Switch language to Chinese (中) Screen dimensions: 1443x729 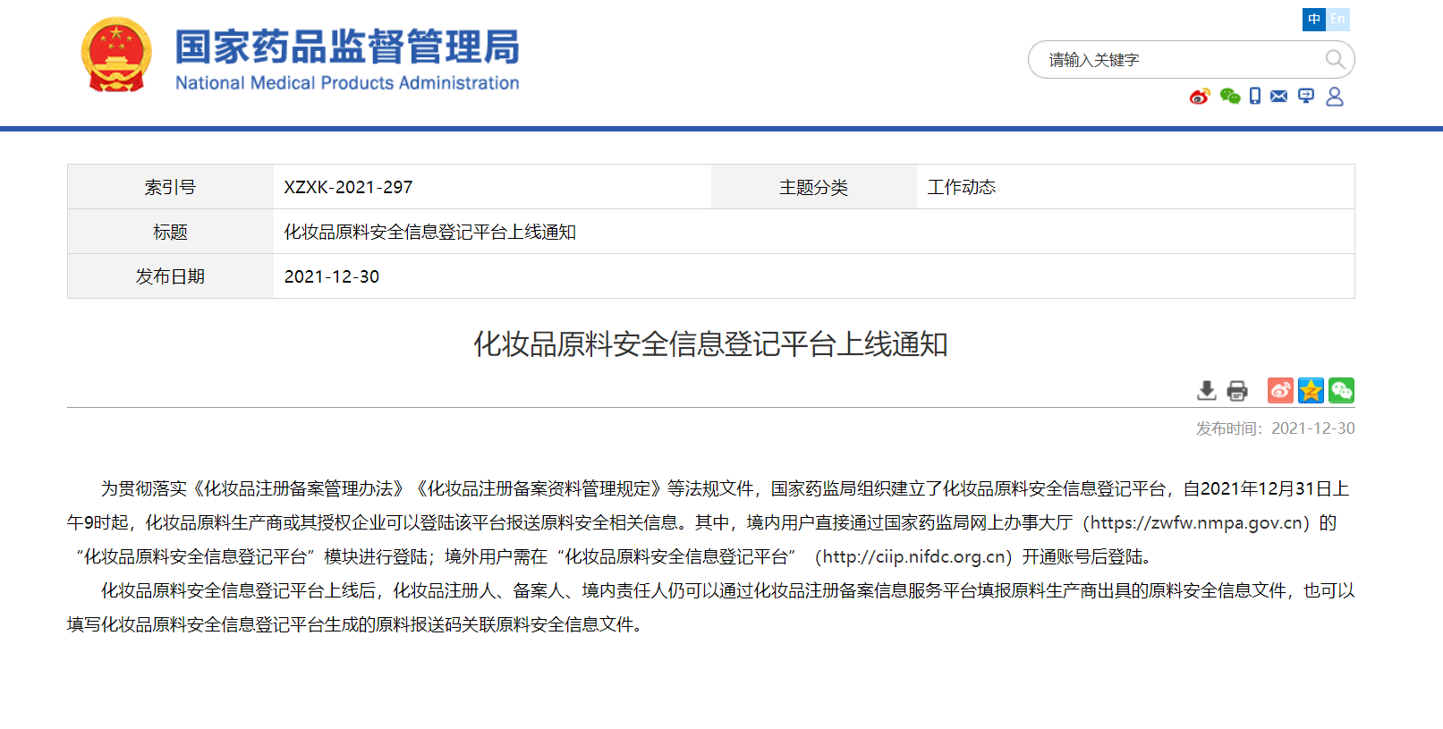tap(1314, 19)
